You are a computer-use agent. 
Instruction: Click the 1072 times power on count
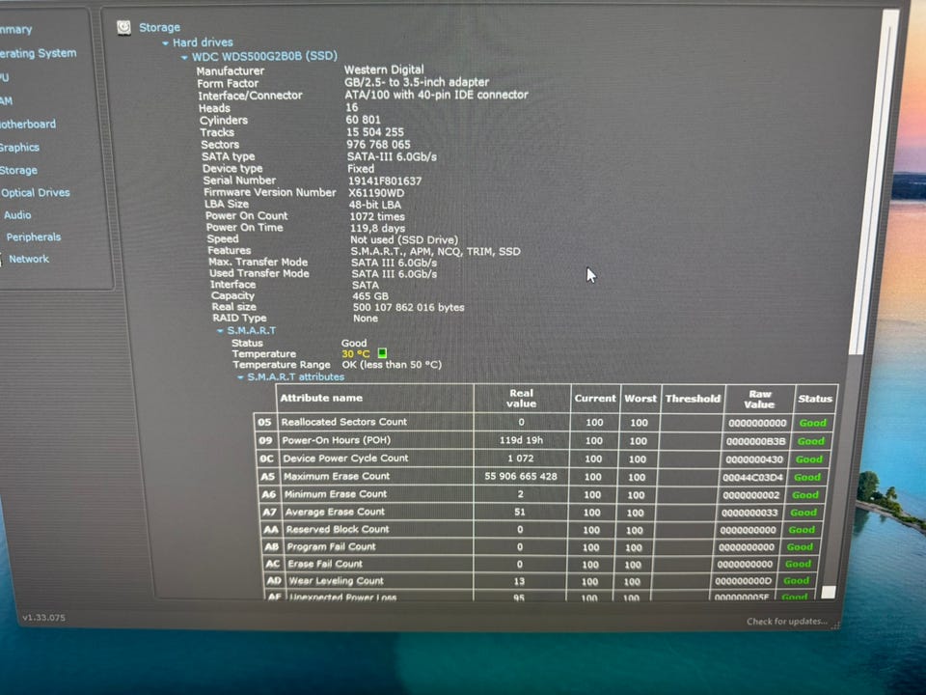[x=377, y=216]
